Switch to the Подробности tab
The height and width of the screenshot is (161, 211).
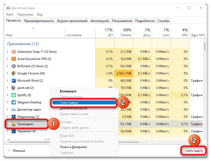(x=145, y=21)
